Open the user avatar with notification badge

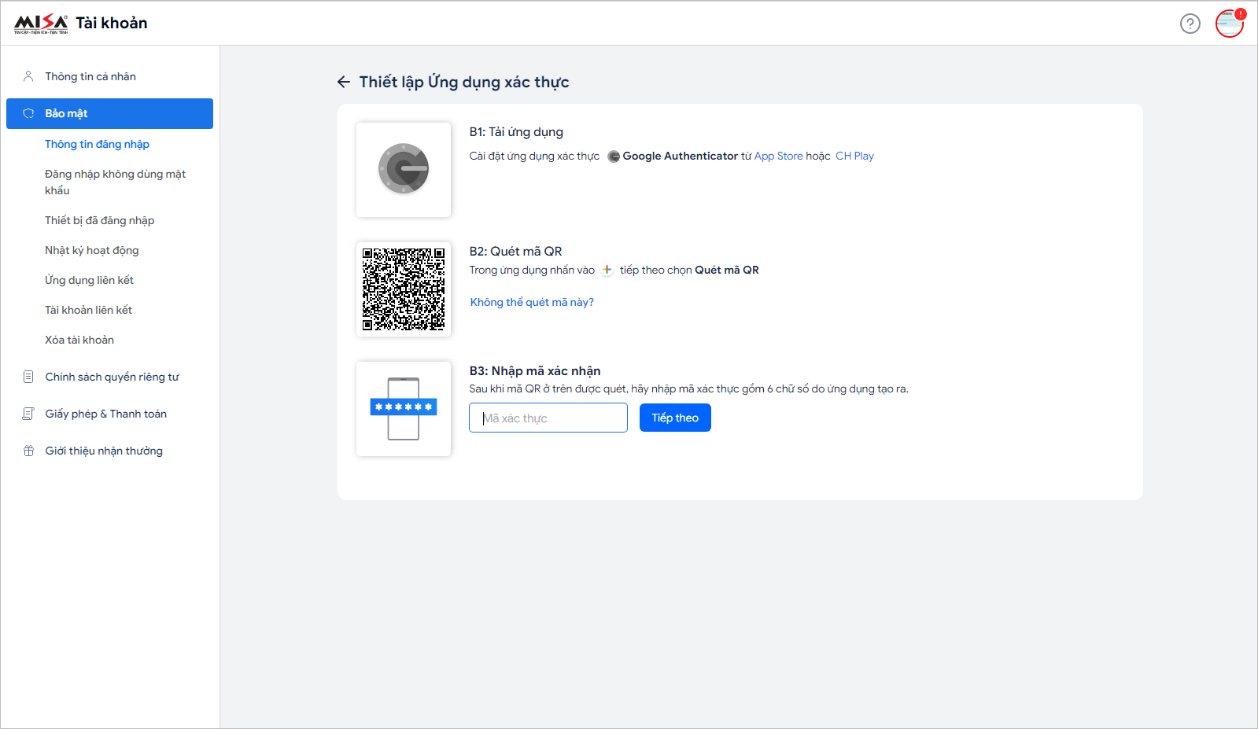(x=1229, y=24)
